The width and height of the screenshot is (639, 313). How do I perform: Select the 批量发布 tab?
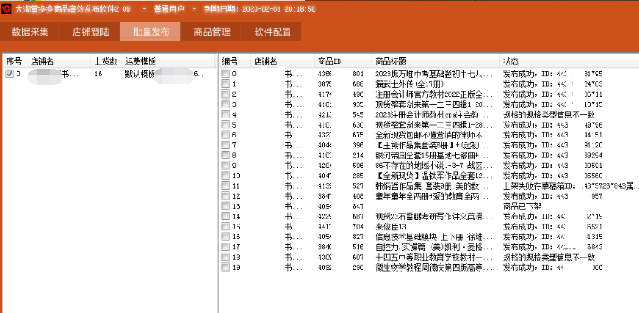tap(150, 32)
